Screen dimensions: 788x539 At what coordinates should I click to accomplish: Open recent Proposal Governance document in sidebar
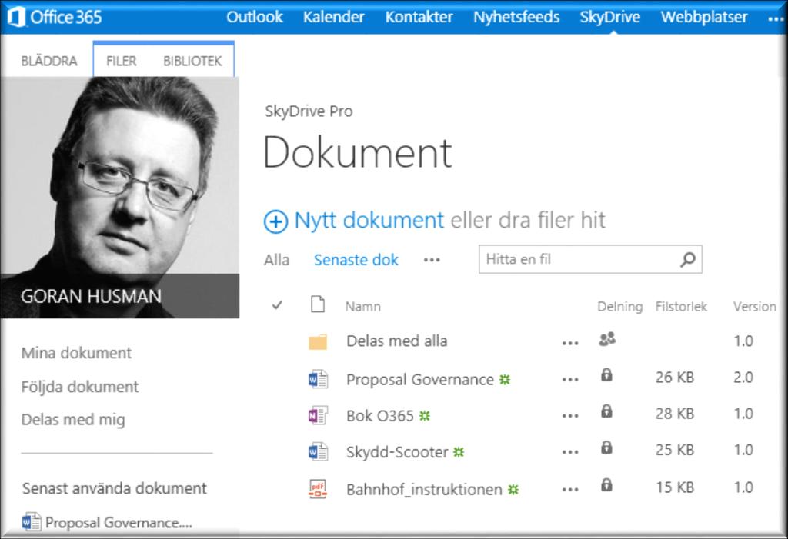pos(119,522)
